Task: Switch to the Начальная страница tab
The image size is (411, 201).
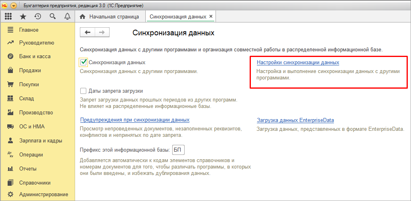Action: [114, 17]
